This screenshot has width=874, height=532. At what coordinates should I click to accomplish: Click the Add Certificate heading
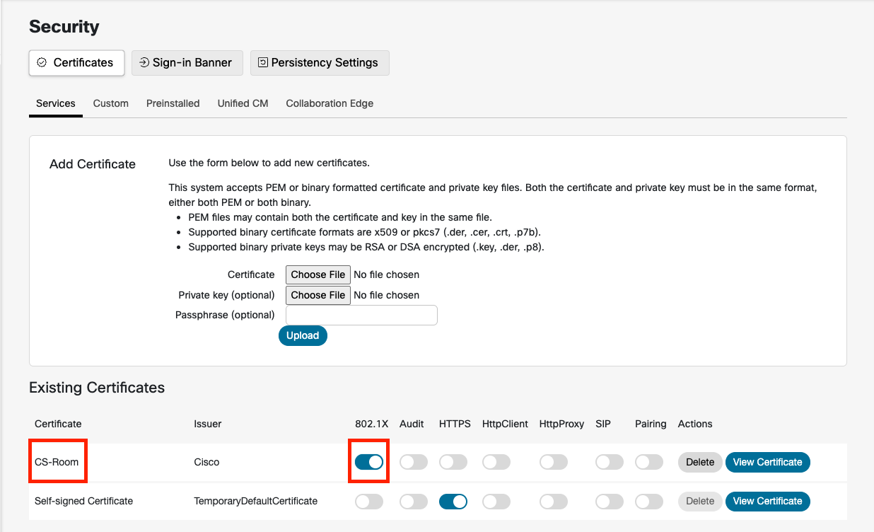[93, 164]
